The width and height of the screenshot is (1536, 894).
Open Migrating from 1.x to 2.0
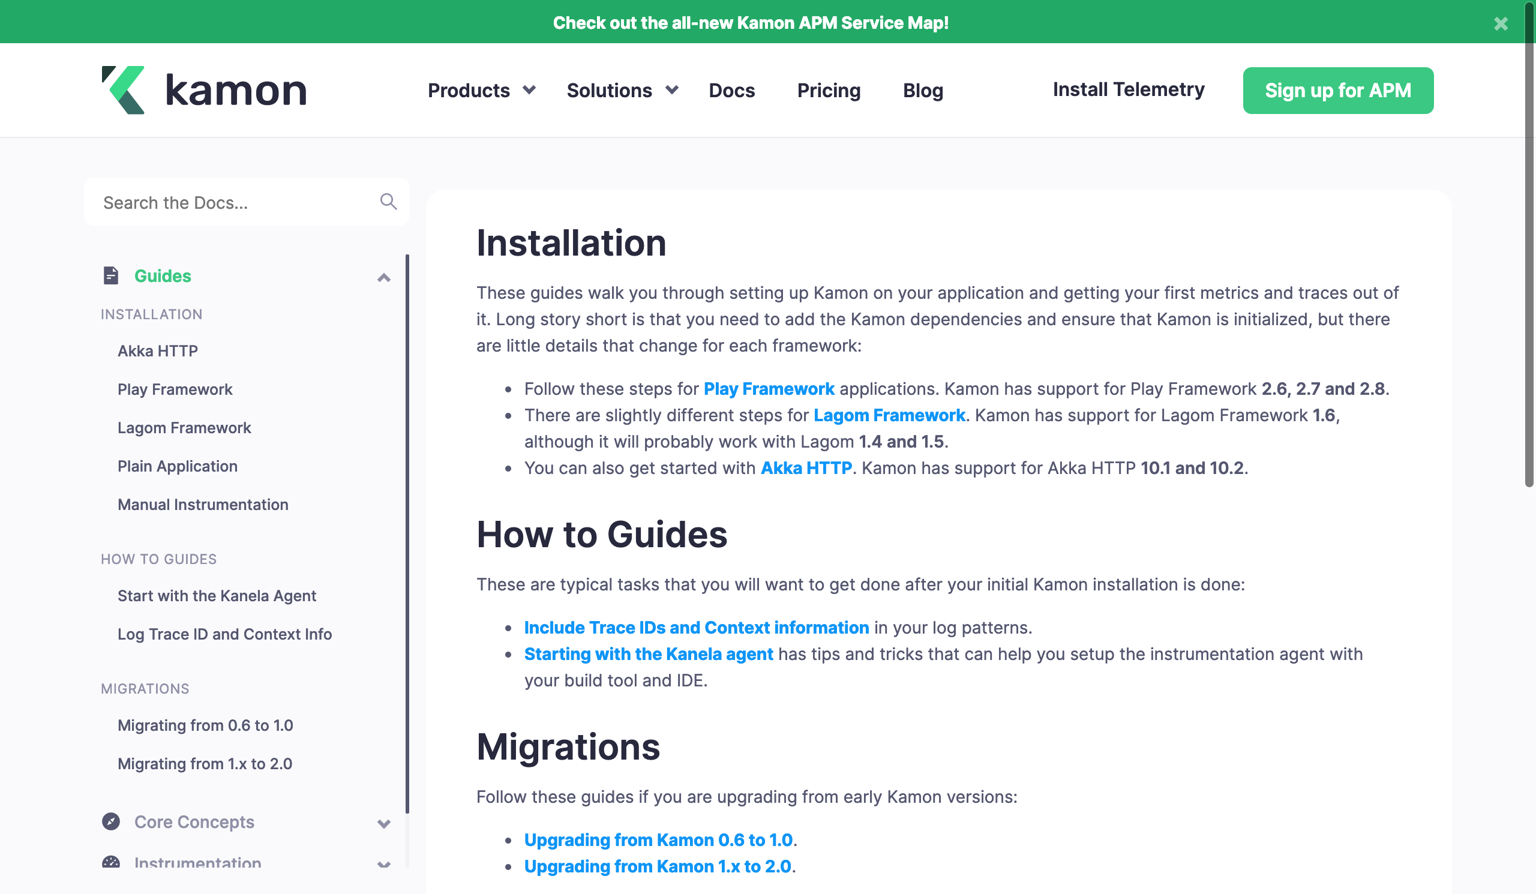tap(205, 764)
